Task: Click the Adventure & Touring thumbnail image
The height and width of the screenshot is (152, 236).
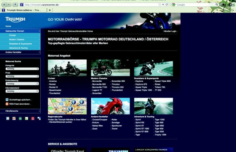Action: coord(153,106)
